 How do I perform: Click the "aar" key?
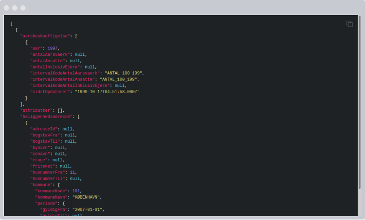(x=36, y=48)
